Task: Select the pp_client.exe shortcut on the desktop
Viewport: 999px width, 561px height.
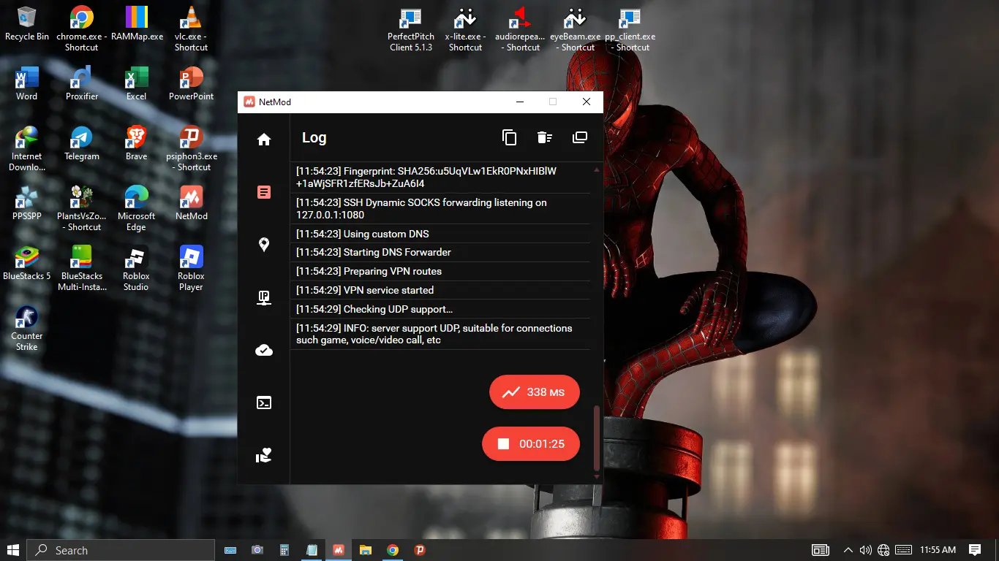Action: coord(630,29)
